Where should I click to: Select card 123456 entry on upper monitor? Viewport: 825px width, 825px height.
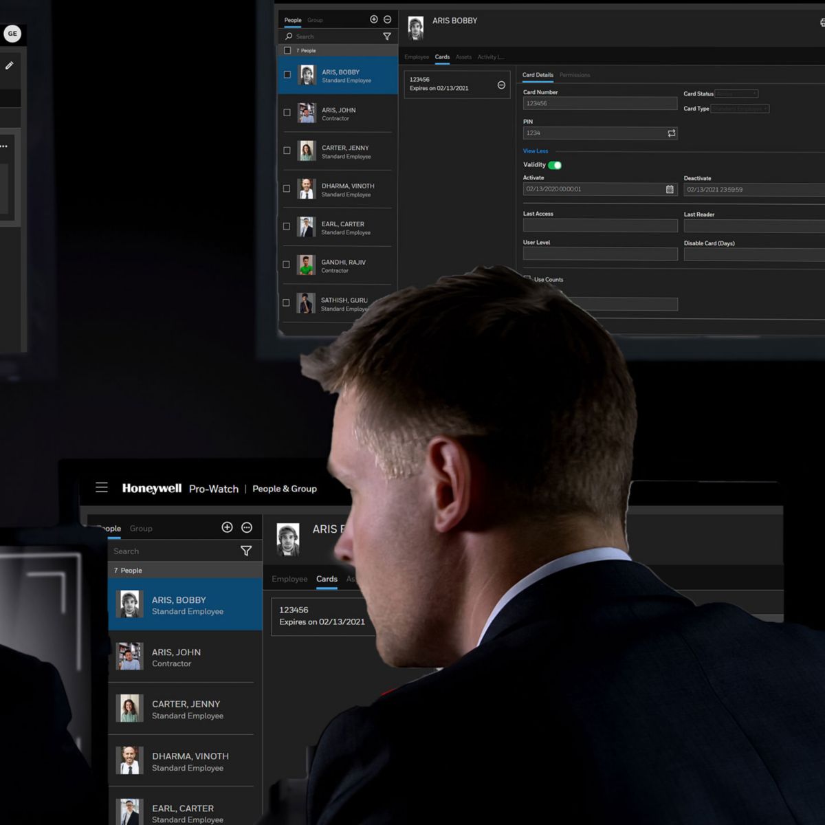point(457,84)
